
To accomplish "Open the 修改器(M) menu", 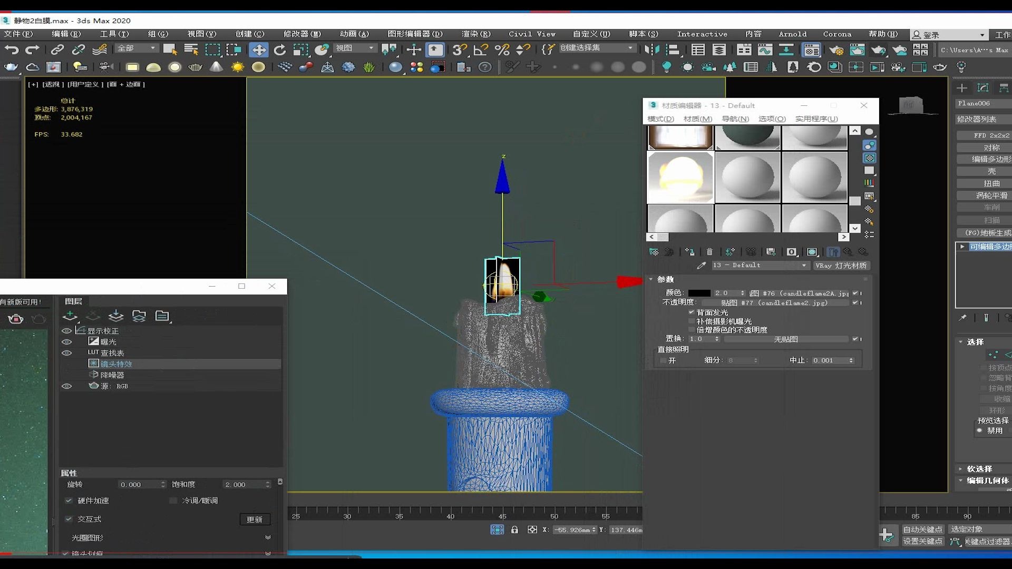I will (301, 34).
